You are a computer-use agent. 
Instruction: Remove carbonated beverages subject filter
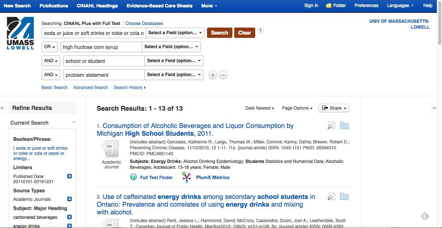click(x=69, y=217)
